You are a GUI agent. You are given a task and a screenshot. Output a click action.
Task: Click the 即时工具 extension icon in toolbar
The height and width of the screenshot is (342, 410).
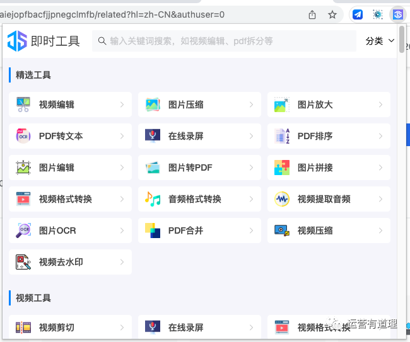(x=398, y=14)
